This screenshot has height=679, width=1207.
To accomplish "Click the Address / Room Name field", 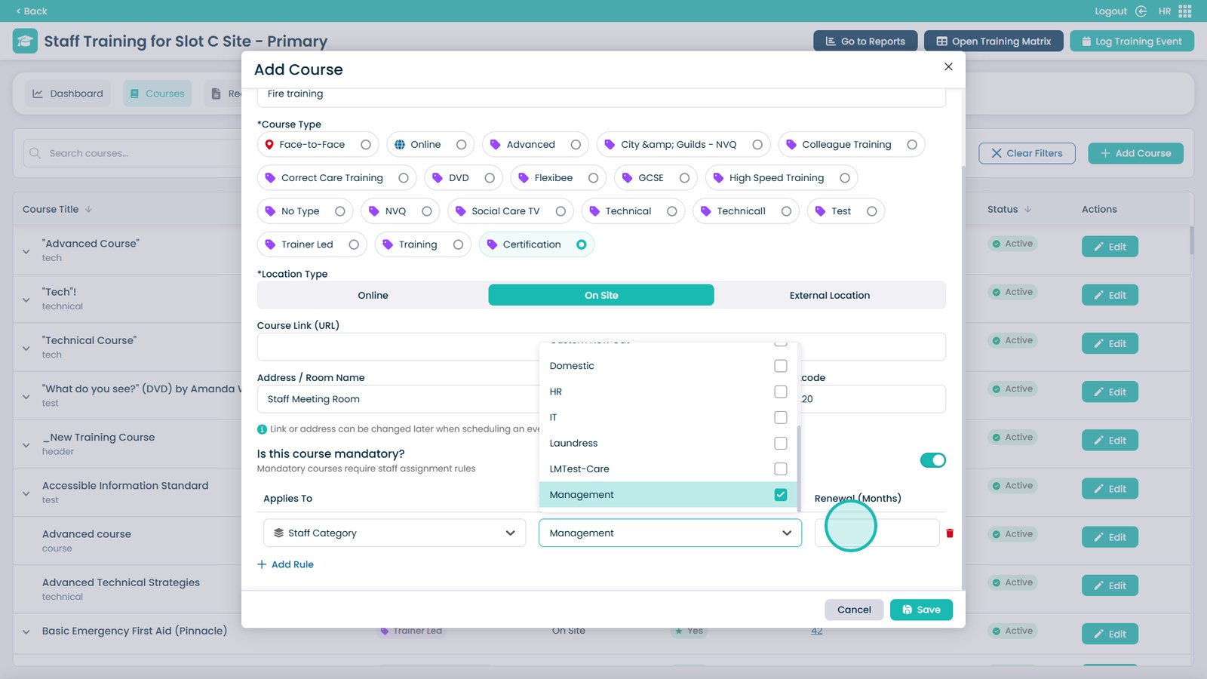I will pos(400,399).
